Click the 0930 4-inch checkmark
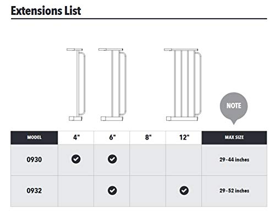The height and width of the screenshot is (216, 275). coord(76,159)
